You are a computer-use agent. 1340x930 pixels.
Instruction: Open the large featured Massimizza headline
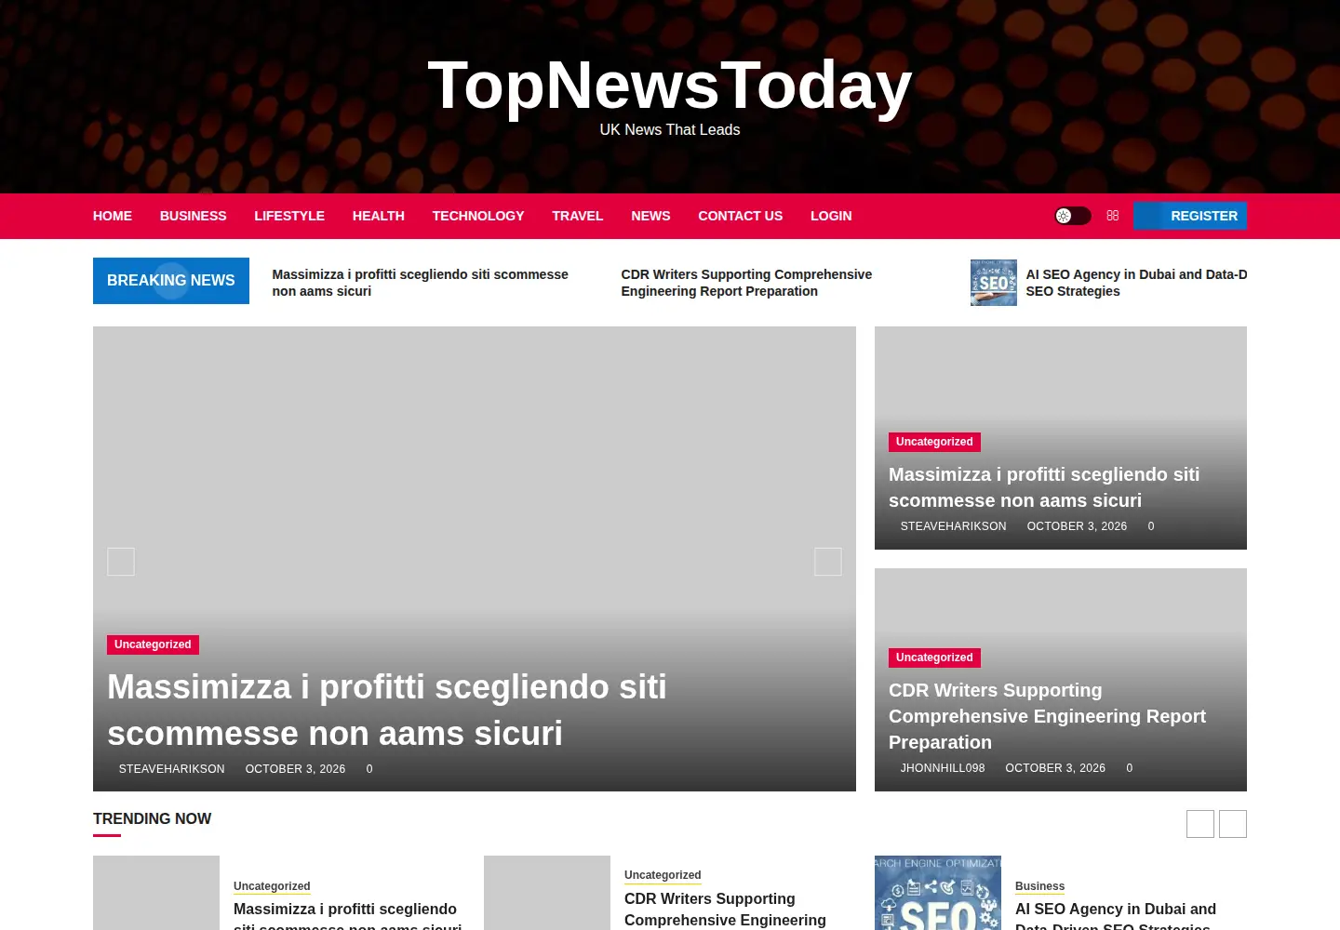pyautogui.click(x=387, y=711)
